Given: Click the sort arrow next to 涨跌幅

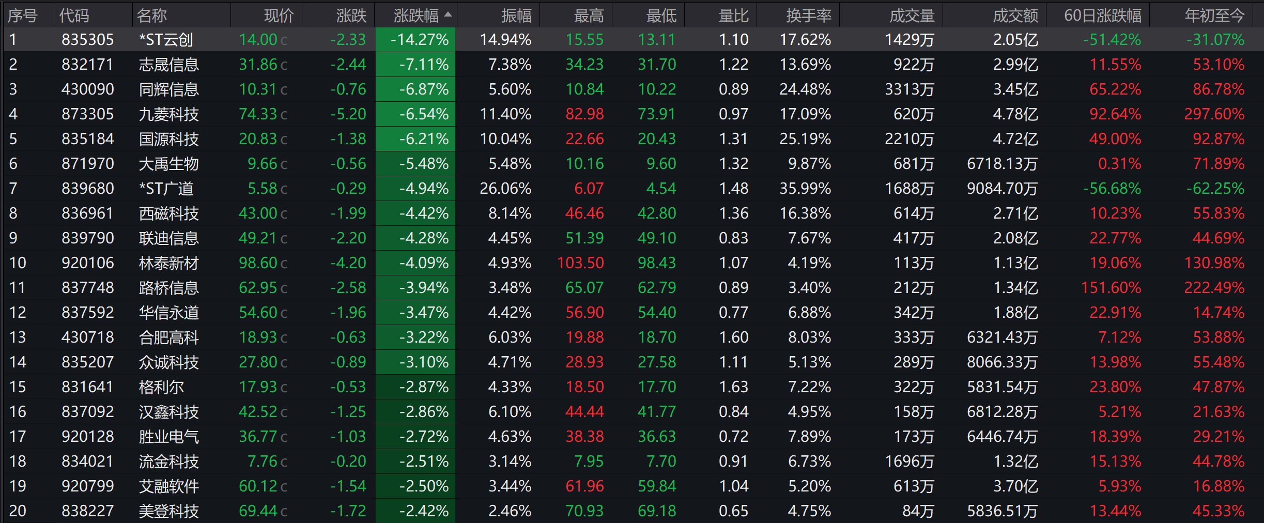Looking at the screenshot, I should (x=448, y=15).
